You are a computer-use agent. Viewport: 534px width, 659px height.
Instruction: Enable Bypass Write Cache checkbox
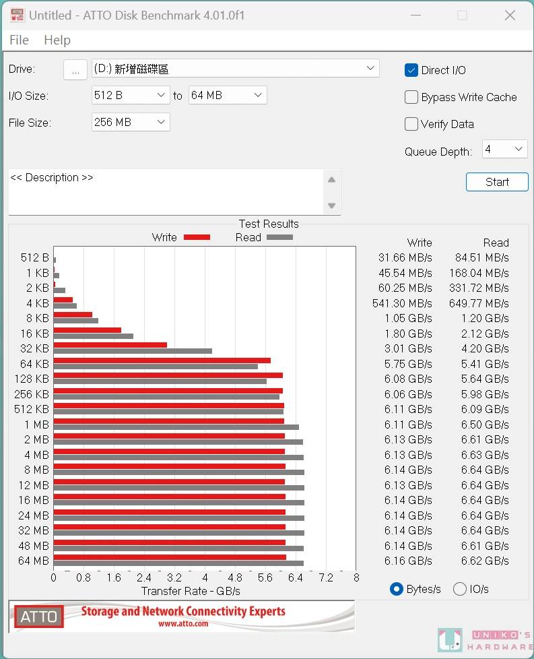[x=411, y=97]
